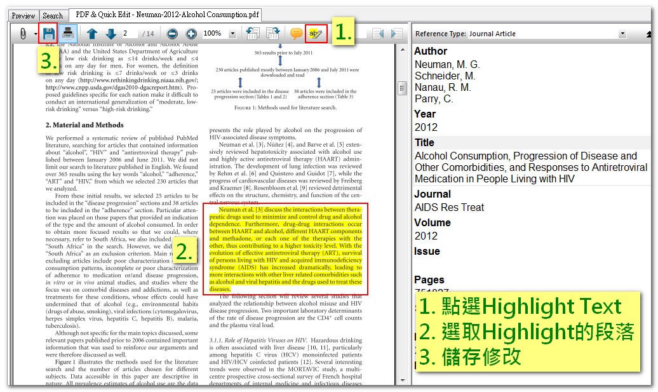The height and width of the screenshot is (392, 658).
Task: Click the paperclip attach file icon
Action: coord(23,34)
